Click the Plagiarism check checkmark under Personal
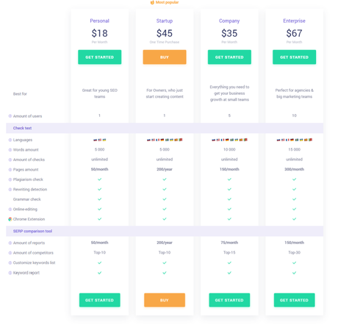 tap(100, 179)
